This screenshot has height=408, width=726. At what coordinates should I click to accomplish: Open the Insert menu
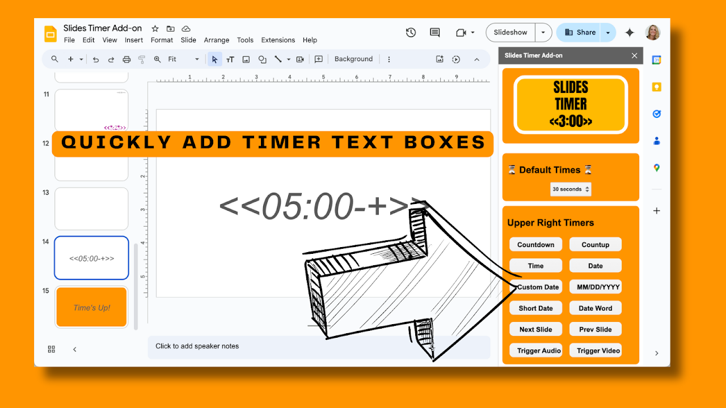coord(134,40)
